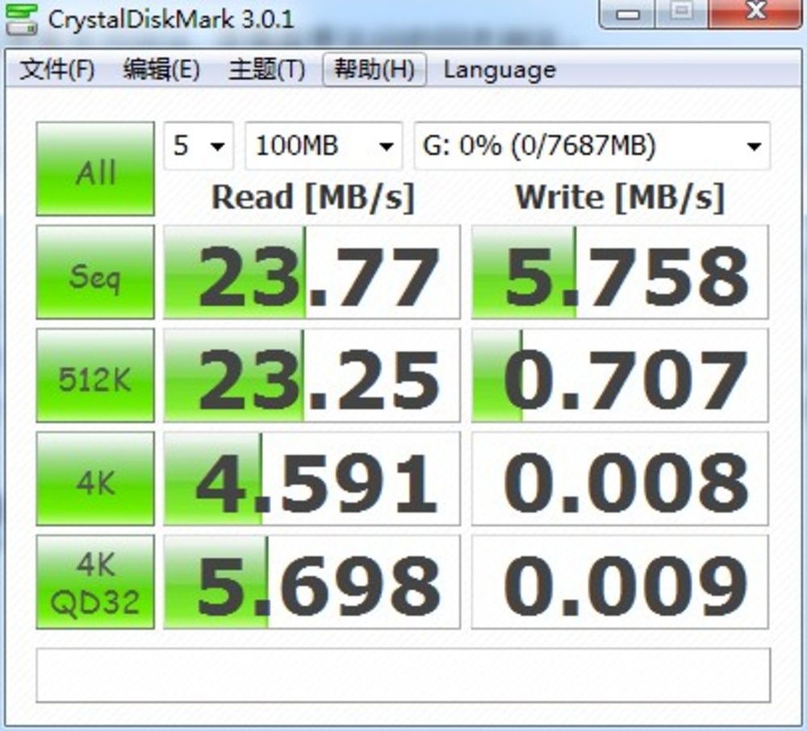Open the Language menu
This screenshot has height=731, width=807.
coord(500,70)
